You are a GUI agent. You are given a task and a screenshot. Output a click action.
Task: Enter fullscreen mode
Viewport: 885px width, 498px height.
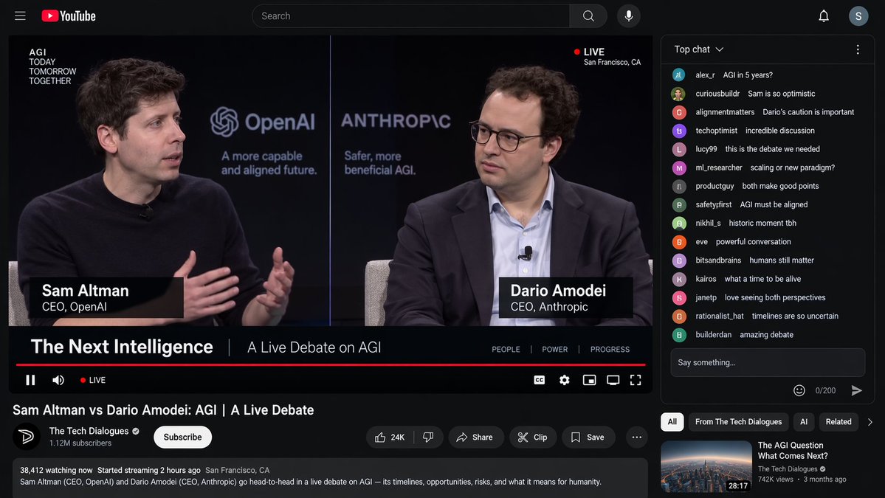point(636,380)
